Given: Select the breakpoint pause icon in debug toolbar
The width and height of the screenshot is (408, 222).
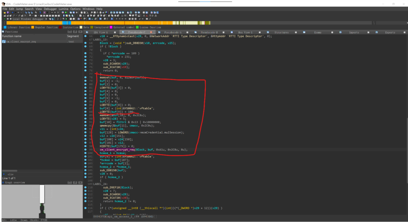Looking at the screenshot, I should point(8,18).
